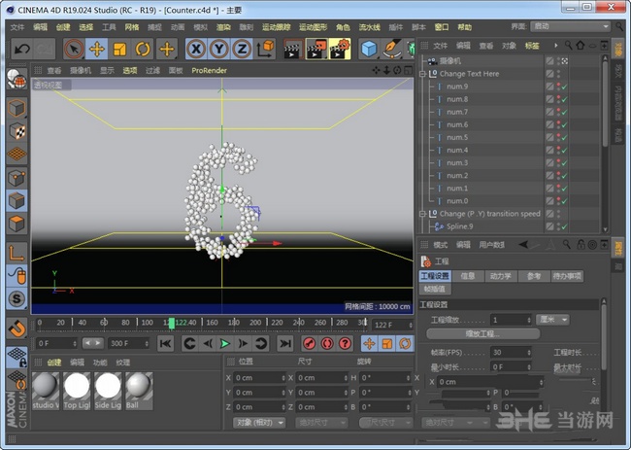Click the 缩放工程 button
Screen dimensions: 631x450
482,334
